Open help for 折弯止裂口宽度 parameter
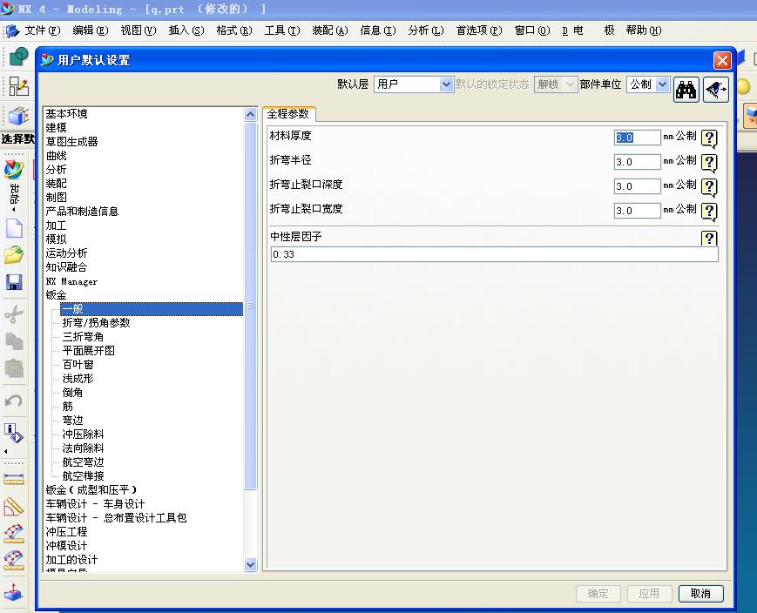 (709, 212)
